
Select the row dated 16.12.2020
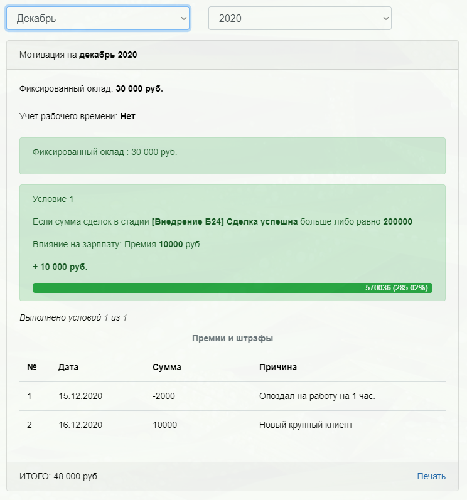point(232,425)
